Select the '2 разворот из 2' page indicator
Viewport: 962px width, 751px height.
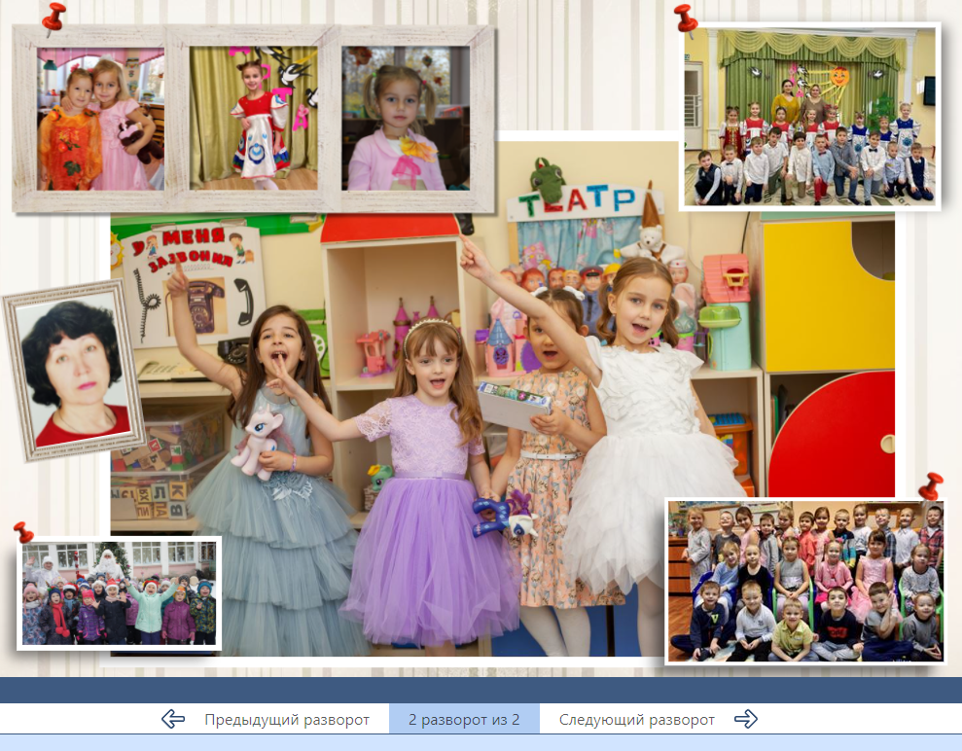click(x=464, y=720)
